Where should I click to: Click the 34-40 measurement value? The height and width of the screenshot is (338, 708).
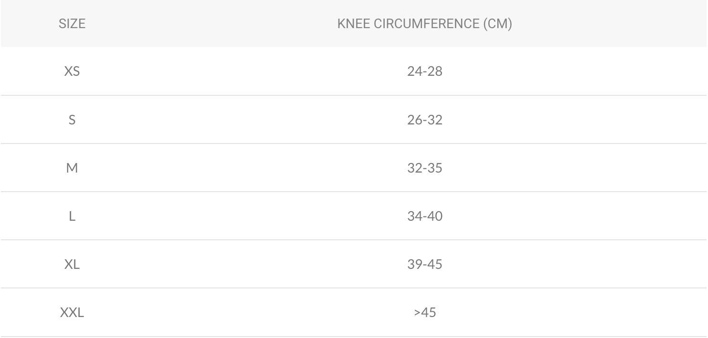tap(425, 216)
